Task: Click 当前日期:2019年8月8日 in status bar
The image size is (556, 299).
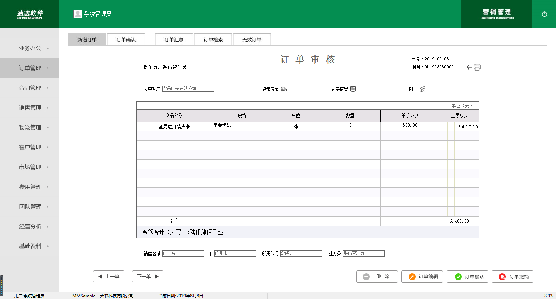Action: (x=181, y=296)
